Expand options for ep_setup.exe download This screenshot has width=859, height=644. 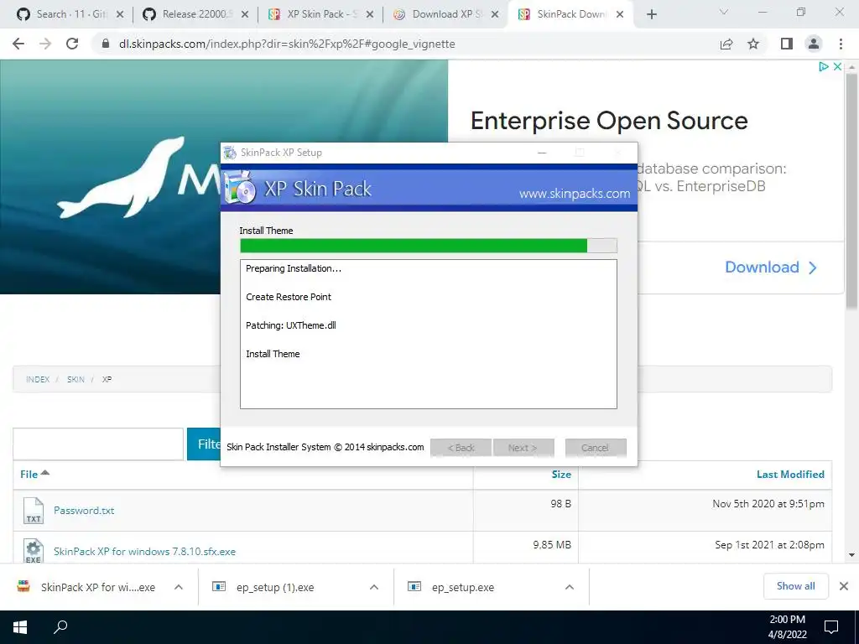click(570, 587)
